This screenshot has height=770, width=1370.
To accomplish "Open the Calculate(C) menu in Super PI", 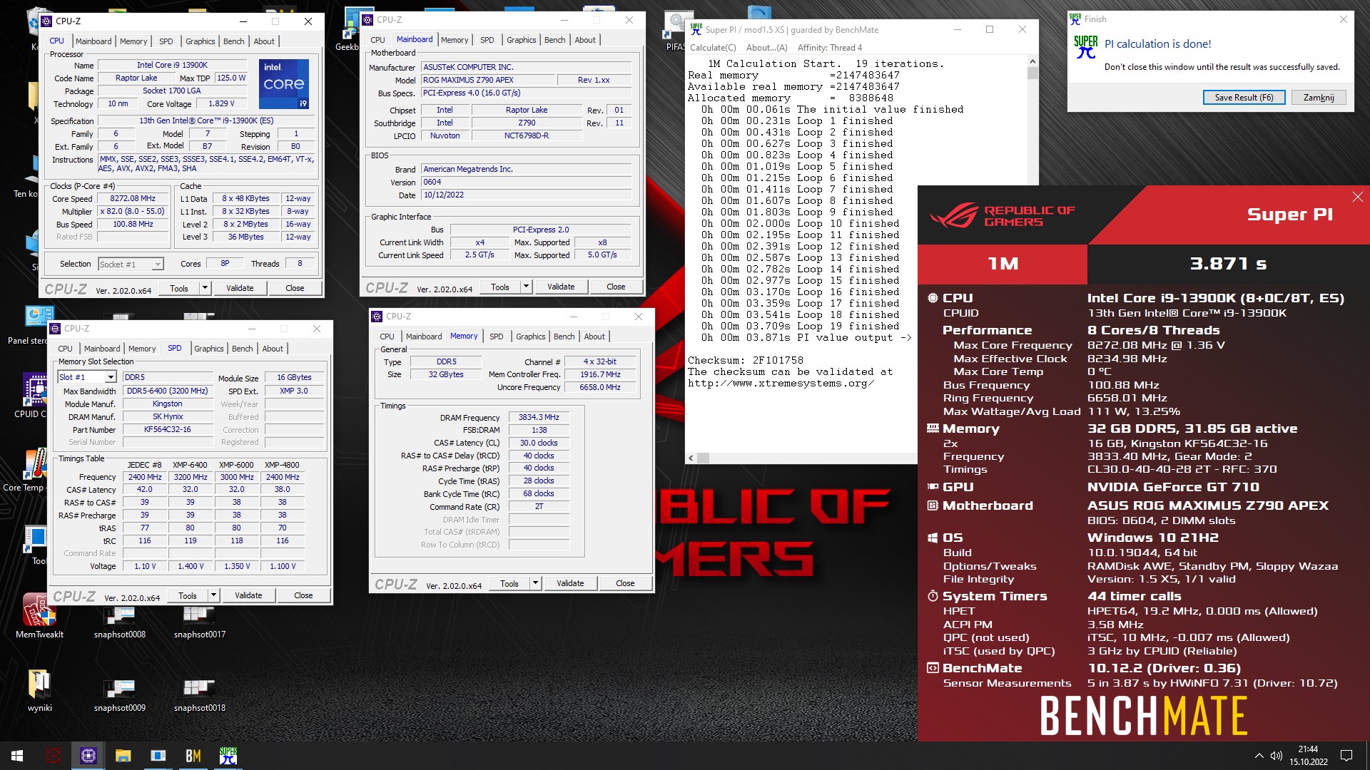I will pyautogui.click(x=713, y=48).
